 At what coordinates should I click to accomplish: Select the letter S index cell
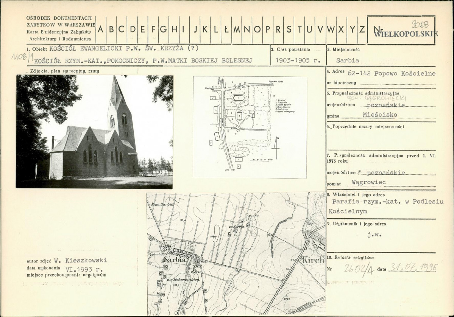(x=289, y=30)
